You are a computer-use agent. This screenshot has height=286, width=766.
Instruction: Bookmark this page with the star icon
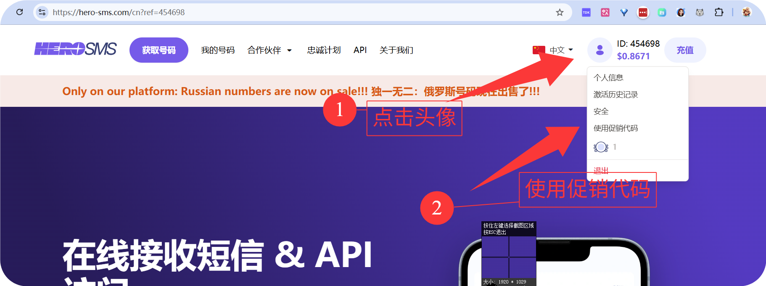(x=560, y=12)
